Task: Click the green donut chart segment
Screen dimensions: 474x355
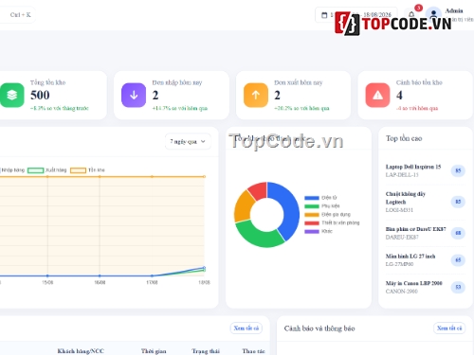Action: click(x=258, y=235)
